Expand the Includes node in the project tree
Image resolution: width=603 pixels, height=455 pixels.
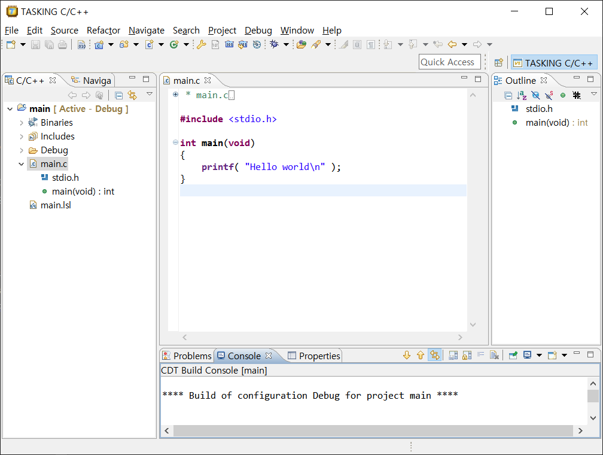tap(22, 136)
